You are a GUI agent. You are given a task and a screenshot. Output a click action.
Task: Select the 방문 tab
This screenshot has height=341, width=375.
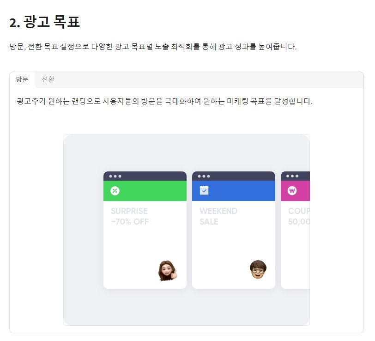(x=22, y=79)
